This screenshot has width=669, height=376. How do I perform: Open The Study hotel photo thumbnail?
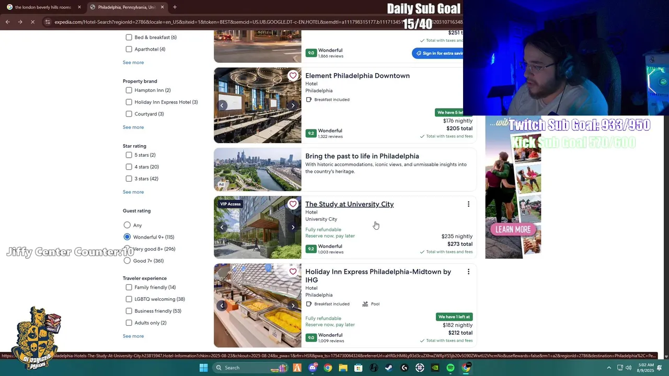coord(258,227)
